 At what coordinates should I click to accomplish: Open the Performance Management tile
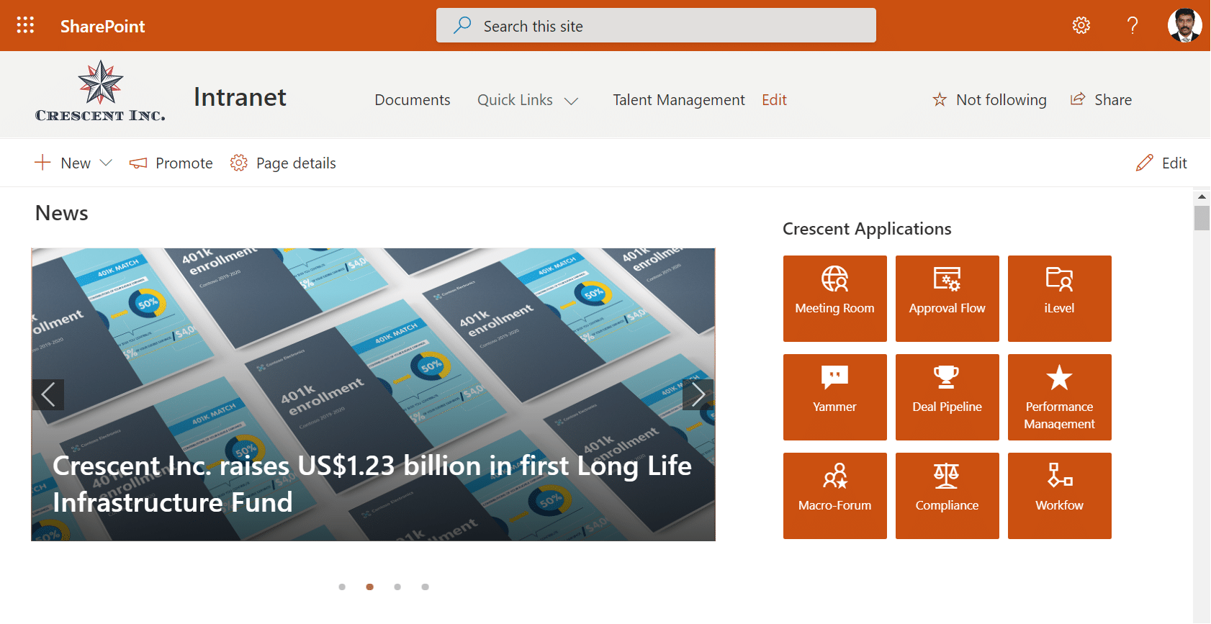click(x=1059, y=397)
